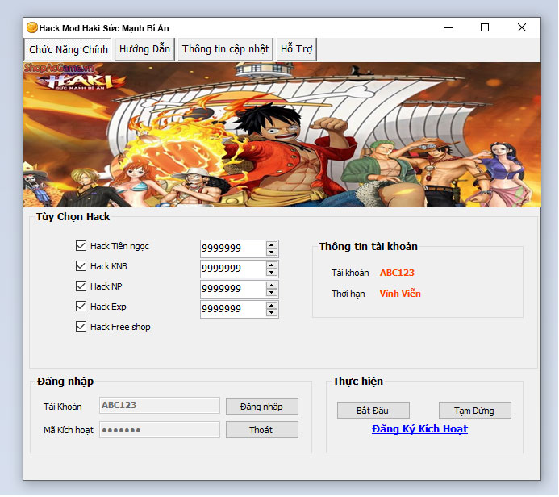Click the Vĩnh Viễn expiry text
This screenshot has height=497, width=559.
coord(400,294)
